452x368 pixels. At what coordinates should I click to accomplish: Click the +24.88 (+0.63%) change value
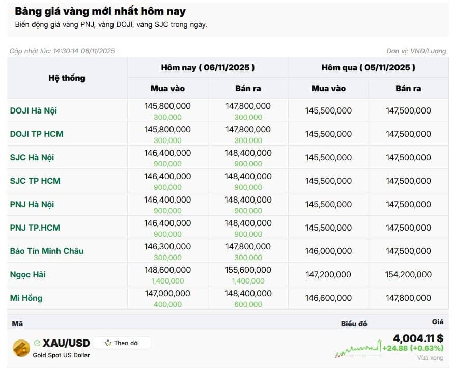point(413,348)
